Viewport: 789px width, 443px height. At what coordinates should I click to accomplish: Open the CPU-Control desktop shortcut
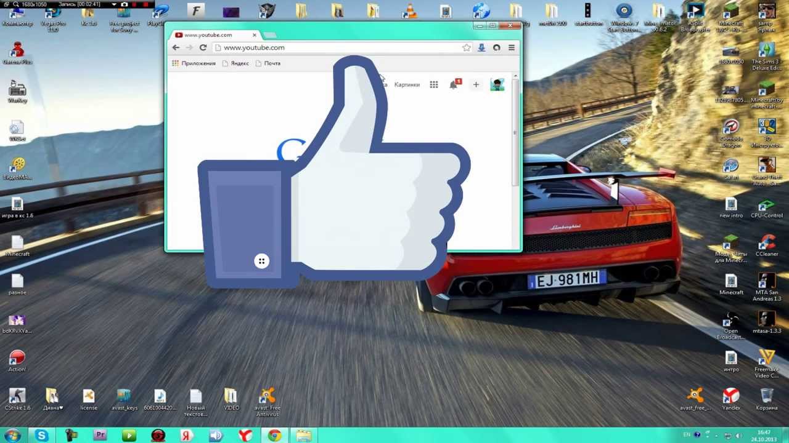tap(767, 207)
